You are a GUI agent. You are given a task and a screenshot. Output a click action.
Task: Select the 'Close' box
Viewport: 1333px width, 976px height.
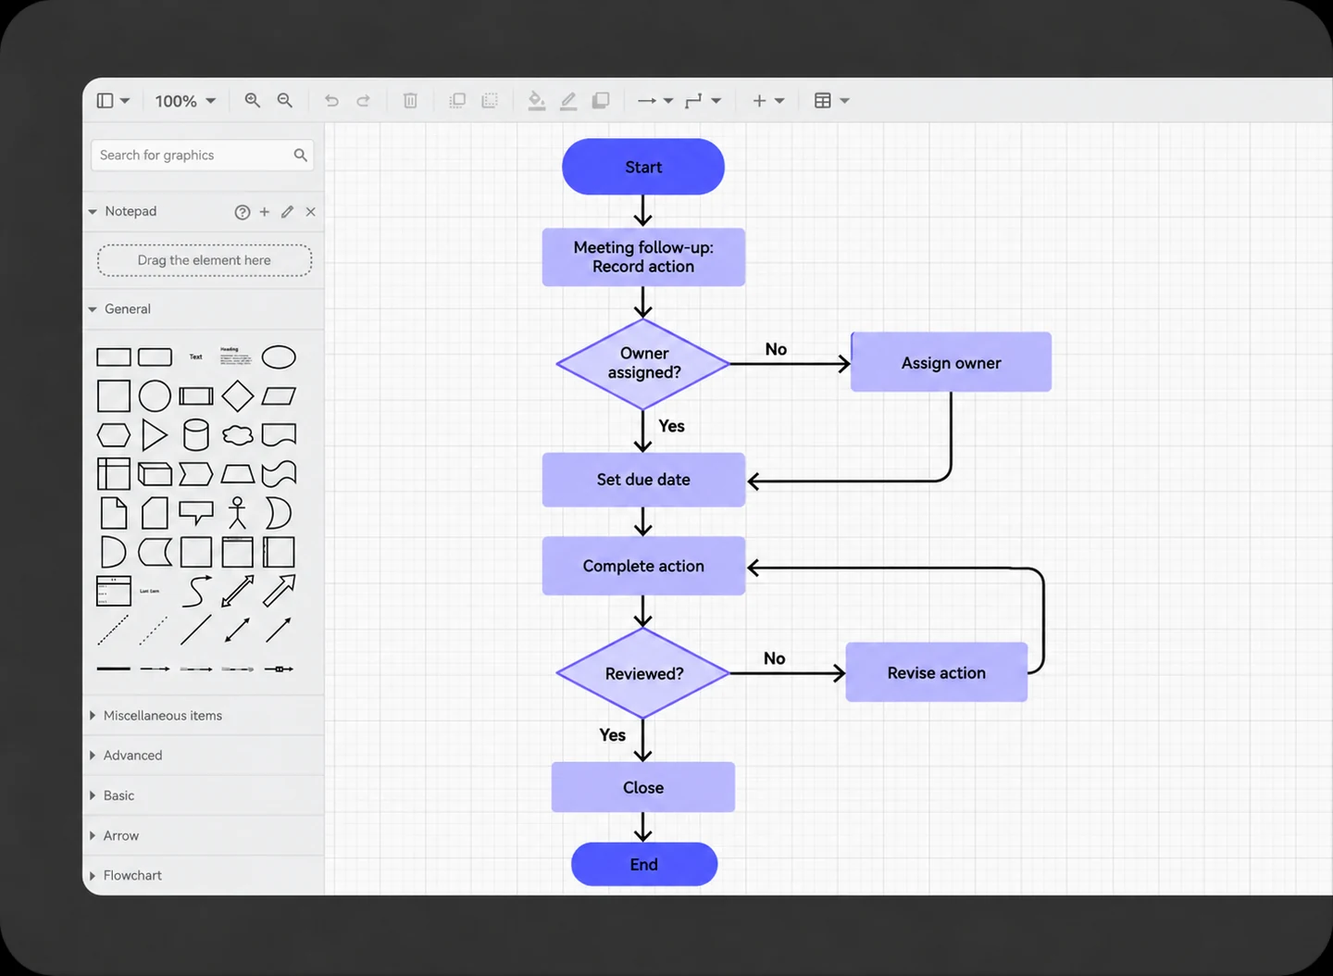(x=643, y=787)
